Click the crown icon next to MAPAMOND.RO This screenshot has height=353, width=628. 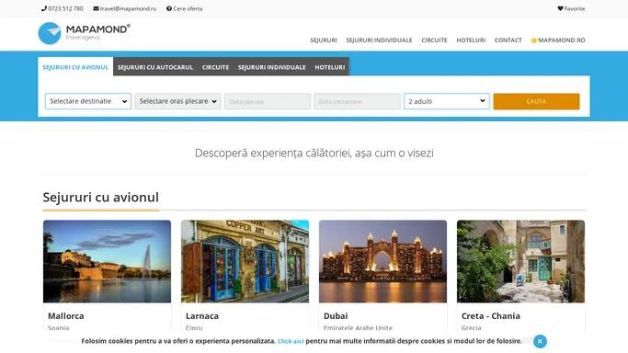(534, 40)
